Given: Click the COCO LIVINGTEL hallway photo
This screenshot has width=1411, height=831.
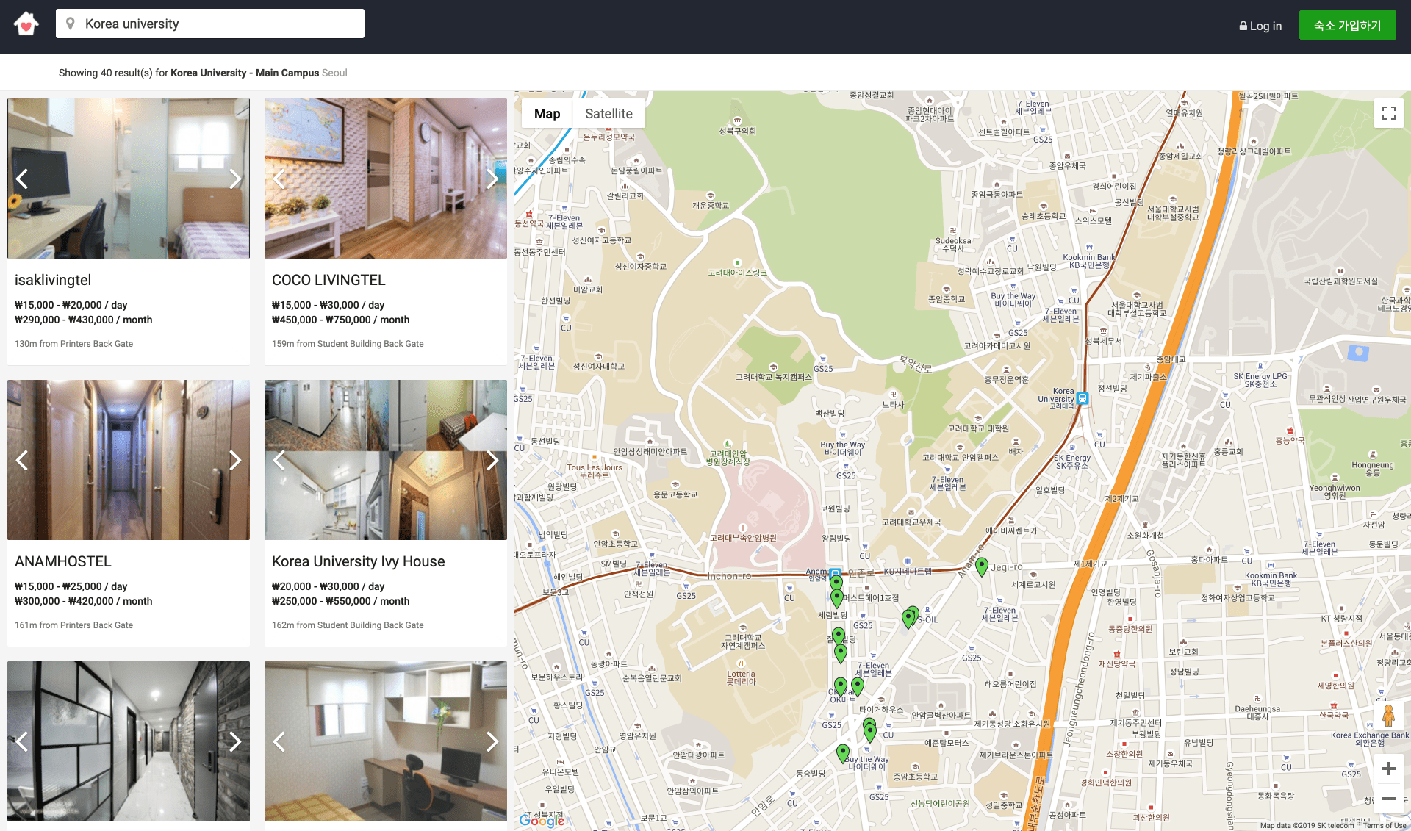Looking at the screenshot, I should point(386,179).
